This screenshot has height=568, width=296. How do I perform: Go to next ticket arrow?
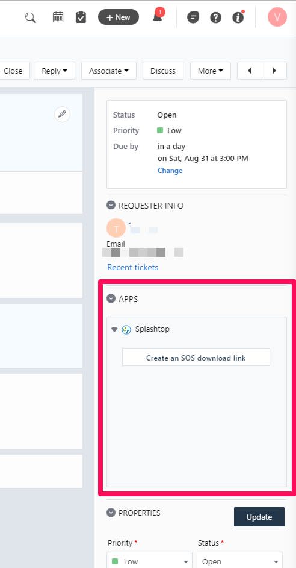click(274, 71)
